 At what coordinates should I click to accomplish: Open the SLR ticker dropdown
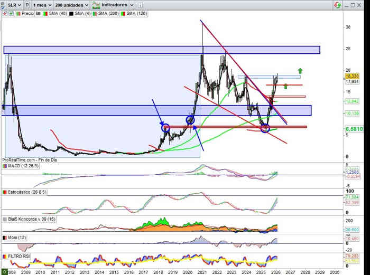click(14, 5)
